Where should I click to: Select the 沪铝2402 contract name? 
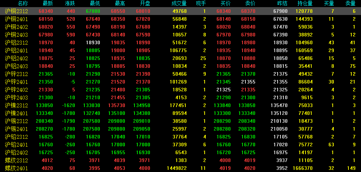(x=16, y=58)
